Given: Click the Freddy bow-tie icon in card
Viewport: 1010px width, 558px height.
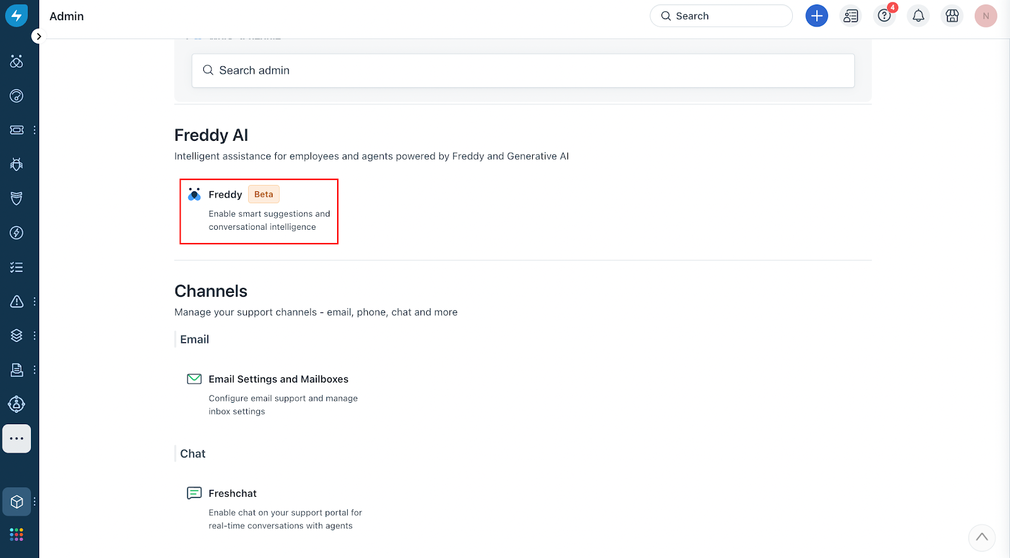Looking at the screenshot, I should pos(194,194).
